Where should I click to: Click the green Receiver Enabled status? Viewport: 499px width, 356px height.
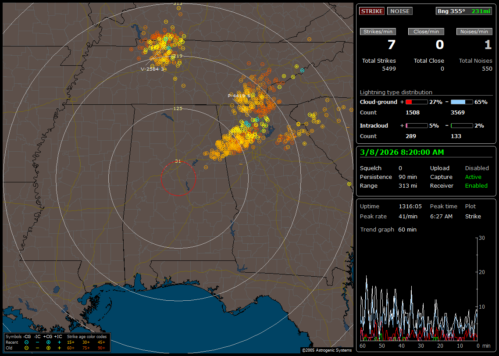point(476,185)
